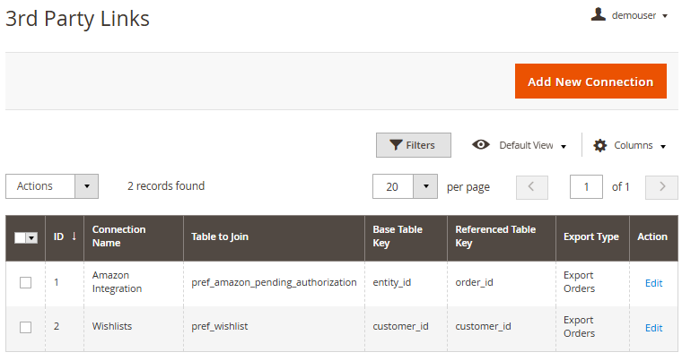Select the Amazon Integration row checkbox
Image resolution: width=682 pixels, height=361 pixels.
pos(26,283)
